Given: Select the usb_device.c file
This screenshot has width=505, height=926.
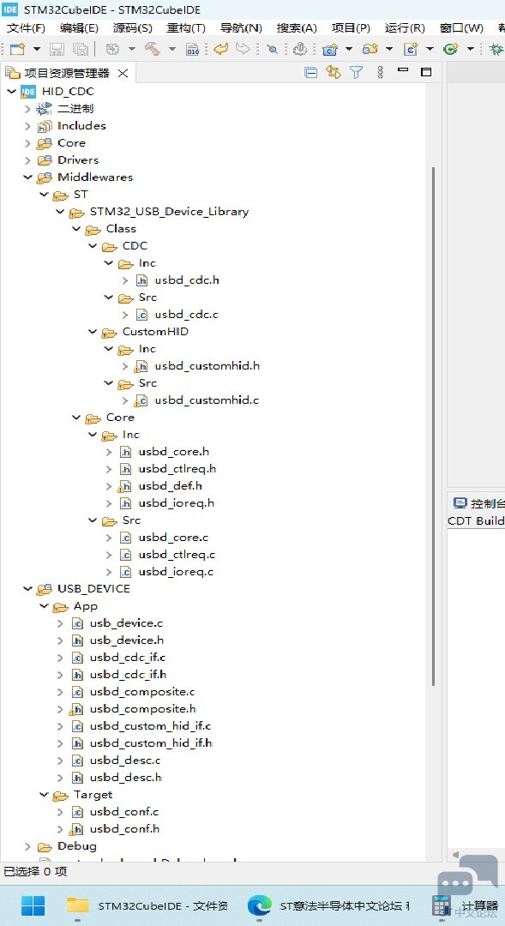Looking at the screenshot, I should click(126, 623).
